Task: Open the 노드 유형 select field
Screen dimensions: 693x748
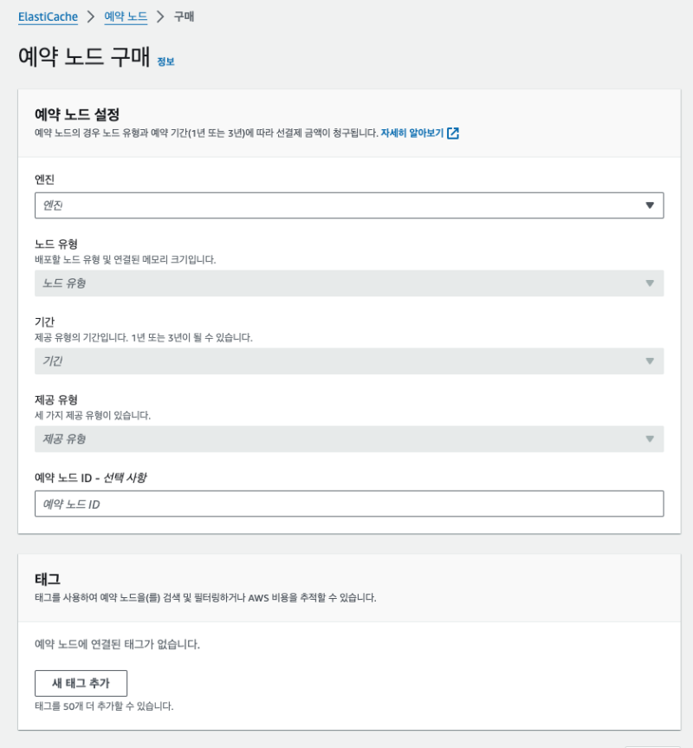Action: click(x=338, y=283)
